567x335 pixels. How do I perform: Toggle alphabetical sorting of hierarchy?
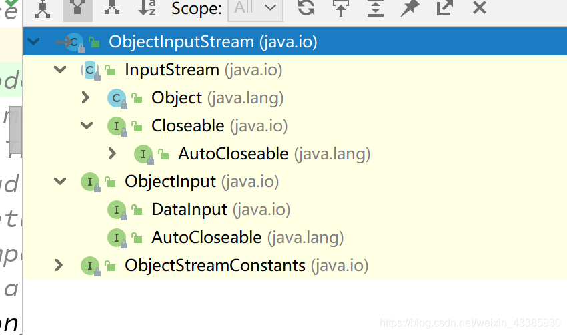coord(147,8)
